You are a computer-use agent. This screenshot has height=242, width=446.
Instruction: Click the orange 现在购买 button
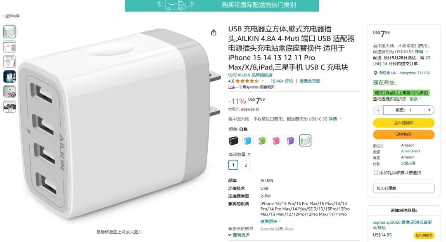(x=403, y=135)
